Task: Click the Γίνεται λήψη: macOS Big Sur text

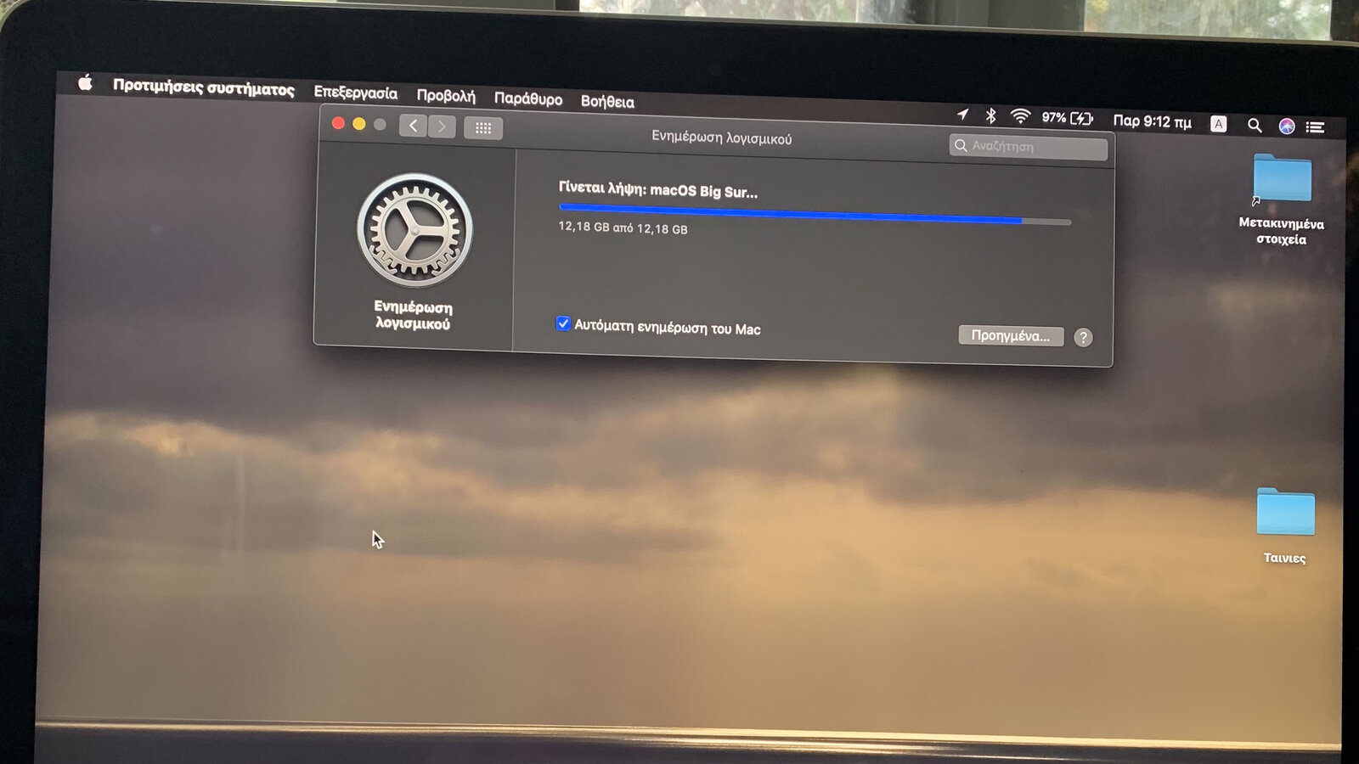Action: point(657,190)
